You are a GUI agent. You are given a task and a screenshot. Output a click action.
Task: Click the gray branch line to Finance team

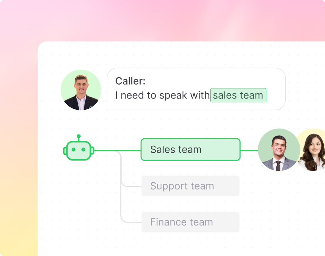pyautogui.click(x=130, y=222)
